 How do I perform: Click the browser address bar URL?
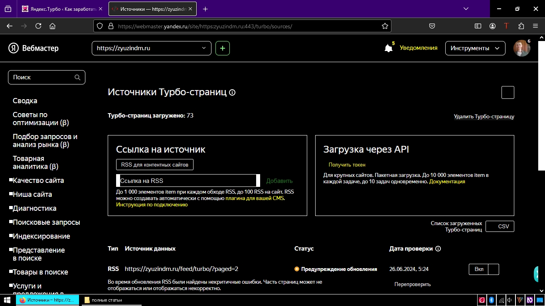coord(205,26)
